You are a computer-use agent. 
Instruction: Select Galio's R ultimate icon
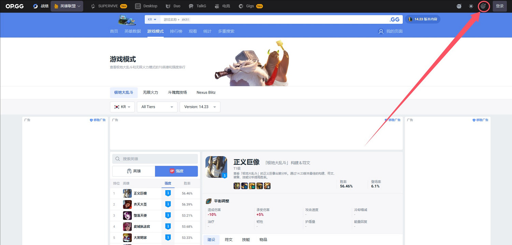(x=268, y=186)
